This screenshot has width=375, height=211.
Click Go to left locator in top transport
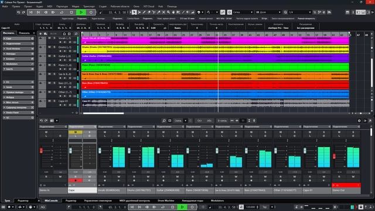[x=31, y=12]
